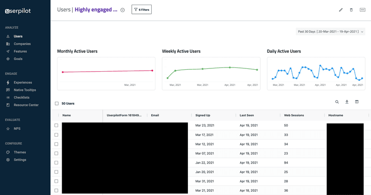Go to Experiences in the sidebar
Screen dimensions: 371x195
click(x=23, y=83)
